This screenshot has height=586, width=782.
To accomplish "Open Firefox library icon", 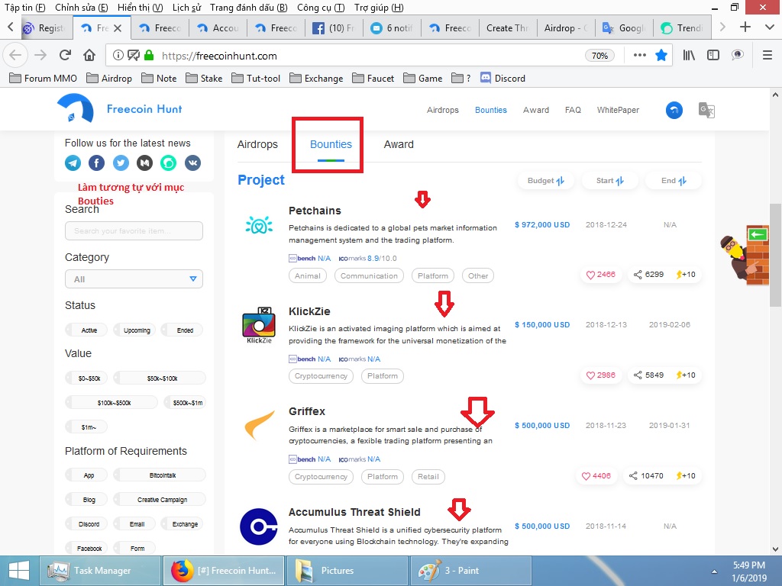I will point(689,55).
